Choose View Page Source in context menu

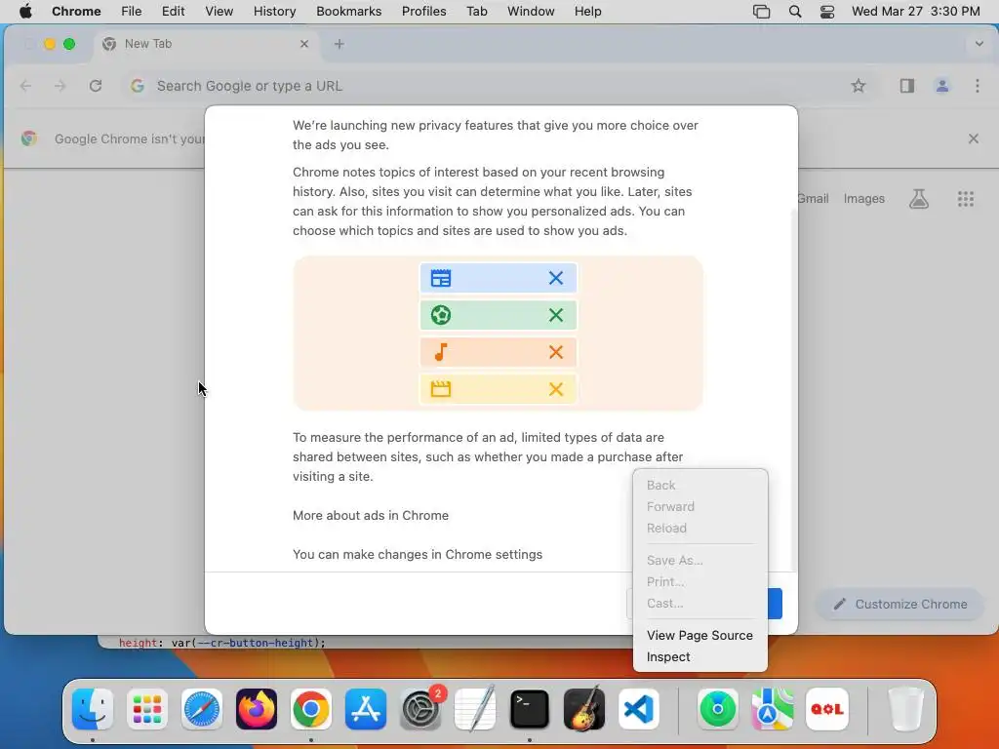point(699,635)
